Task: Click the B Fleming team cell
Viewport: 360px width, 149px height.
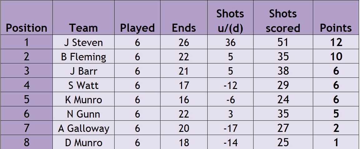Action: 84,56
